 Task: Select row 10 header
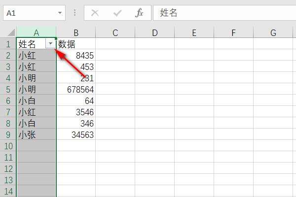[8, 146]
